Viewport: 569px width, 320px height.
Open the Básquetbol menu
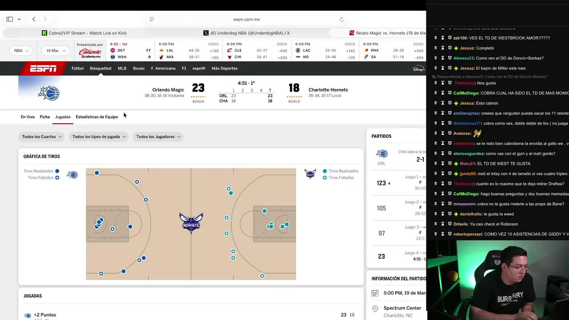coord(100,68)
